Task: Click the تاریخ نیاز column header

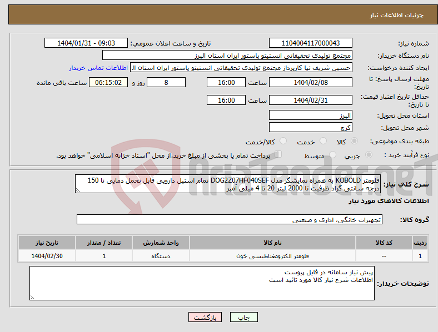Action: pyautogui.click(x=47, y=243)
